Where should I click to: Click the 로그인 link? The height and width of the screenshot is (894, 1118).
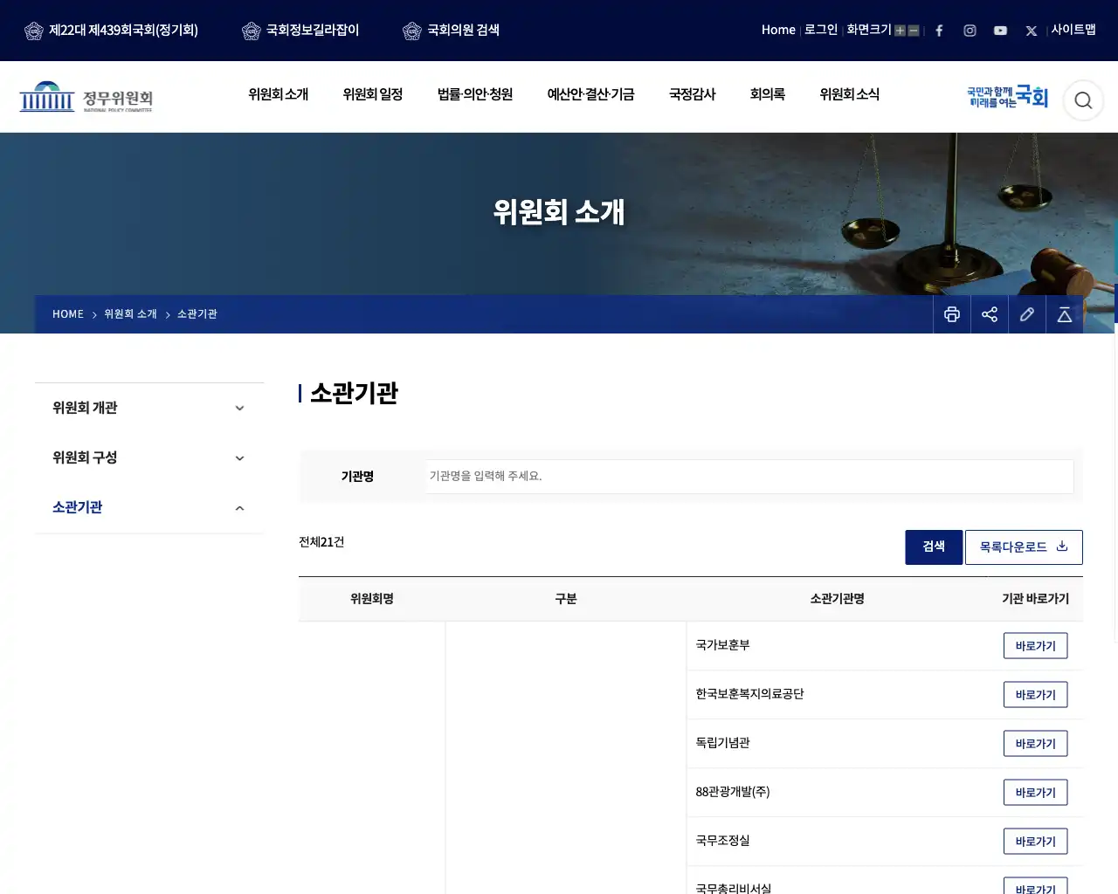tap(821, 30)
